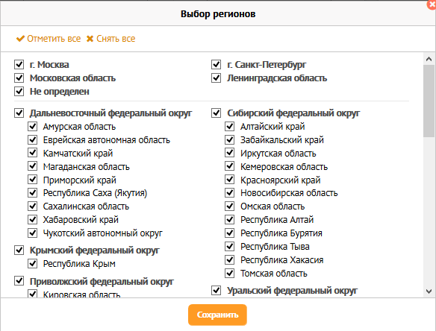The width and height of the screenshot is (436, 331).
Task: Close the region selection dialog
Action: point(432,4)
